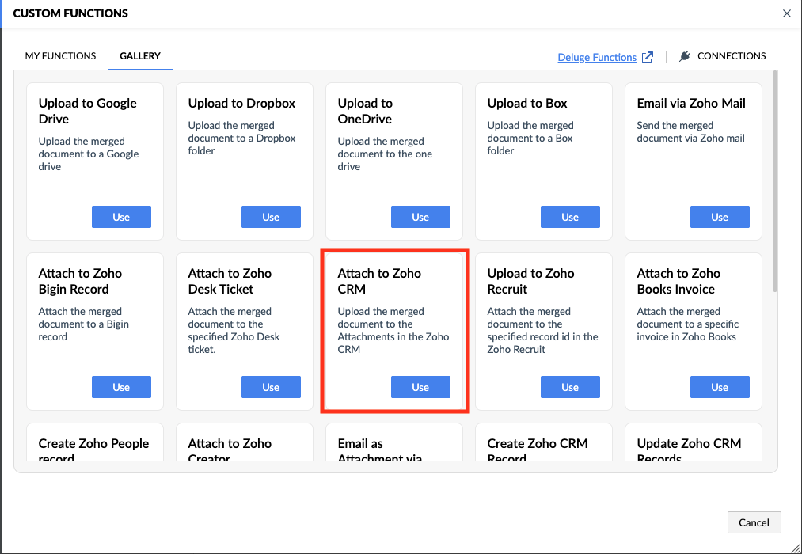Close the Custom Functions dialog
Image resolution: width=802 pixels, height=554 pixels.
point(786,13)
